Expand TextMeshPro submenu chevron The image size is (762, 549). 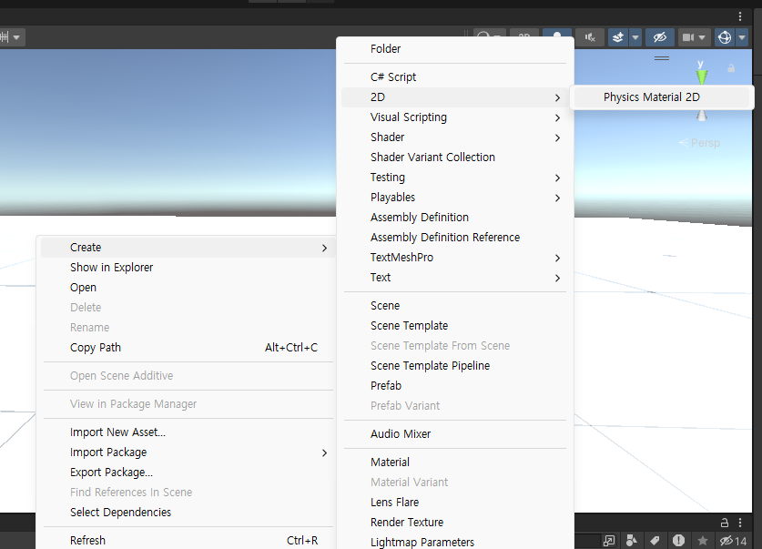557,259
